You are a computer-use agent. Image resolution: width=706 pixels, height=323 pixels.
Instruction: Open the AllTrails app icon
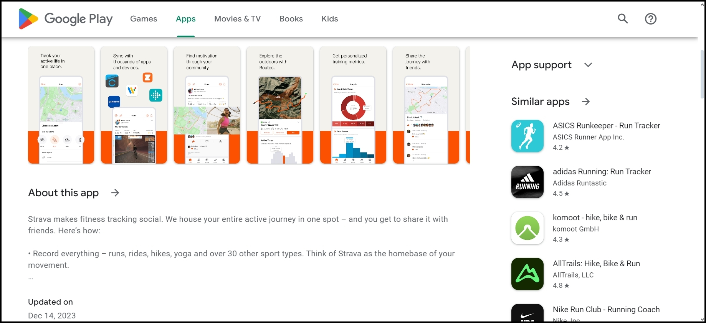(x=527, y=274)
